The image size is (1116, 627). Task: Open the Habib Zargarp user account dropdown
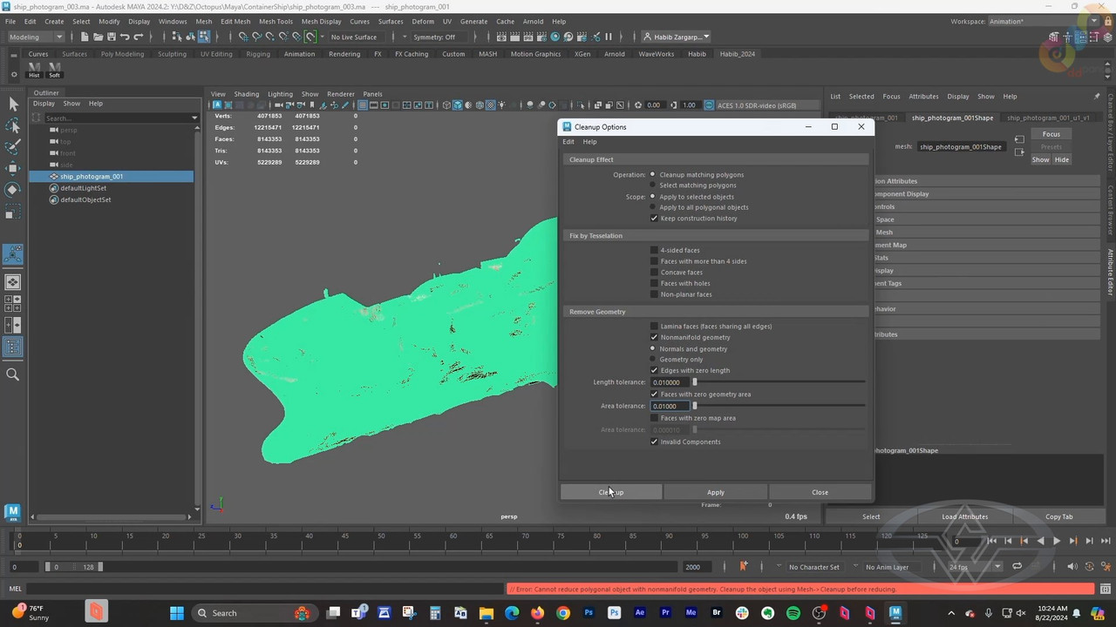677,37
